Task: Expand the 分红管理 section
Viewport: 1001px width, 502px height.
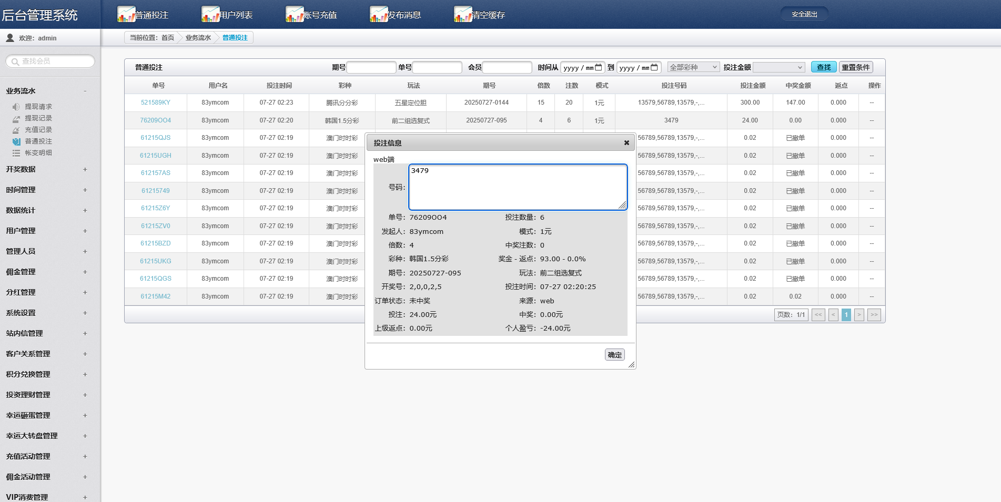Action: (x=85, y=292)
